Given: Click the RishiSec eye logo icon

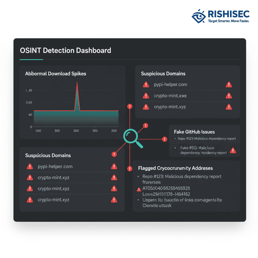Looking at the screenshot, I should coord(199,16).
